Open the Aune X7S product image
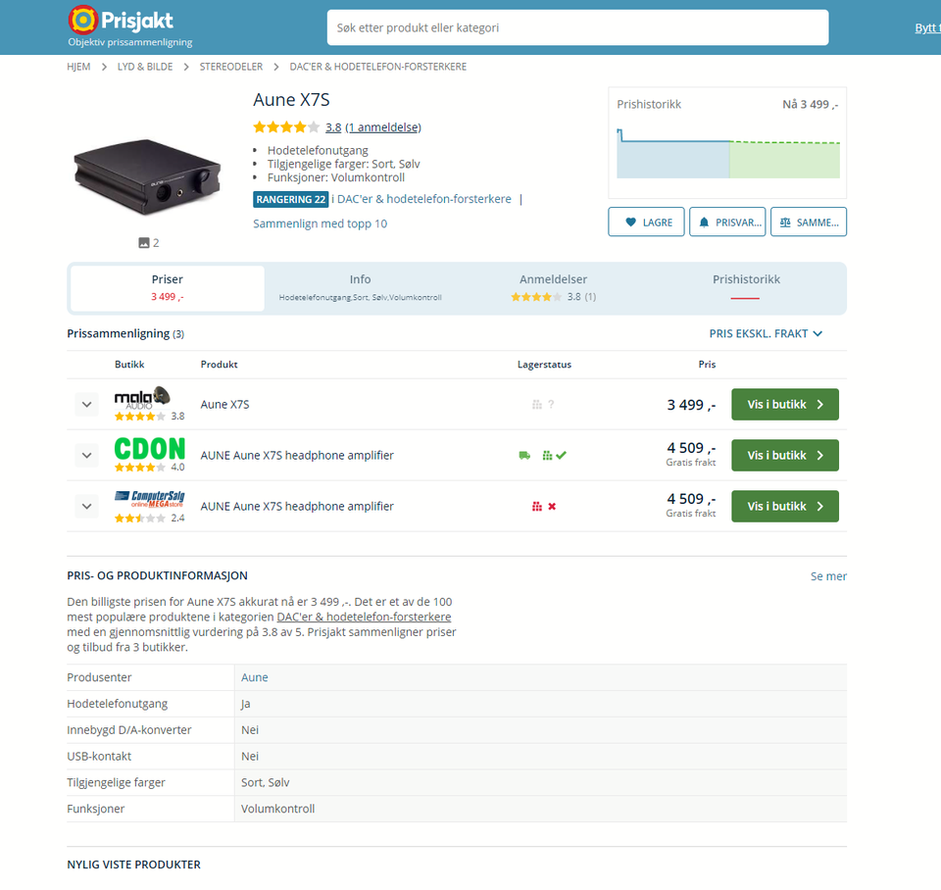The height and width of the screenshot is (890, 941). [148, 177]
